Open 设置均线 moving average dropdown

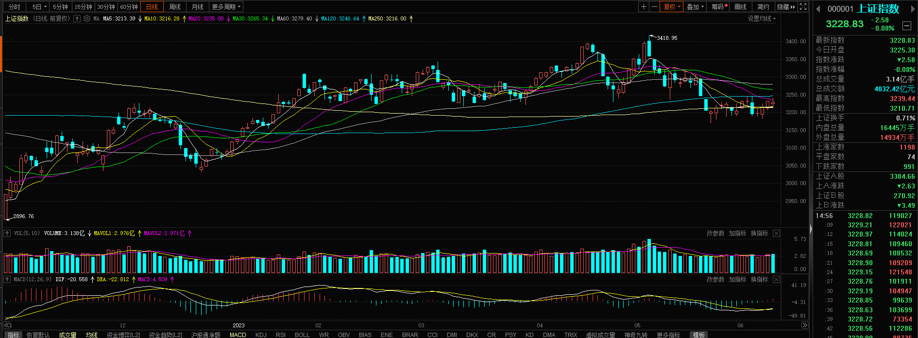click(762, 18)
